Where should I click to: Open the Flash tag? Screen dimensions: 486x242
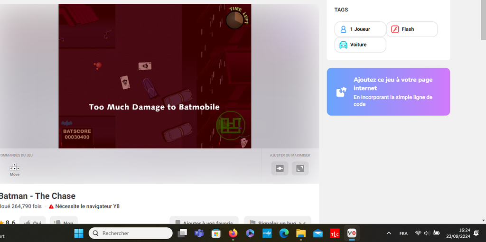[x=412, y=29]
